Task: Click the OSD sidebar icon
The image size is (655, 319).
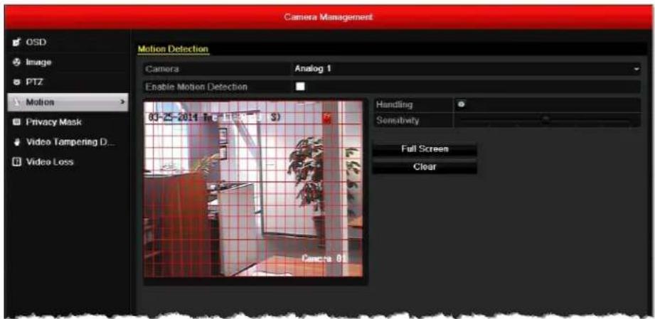Action: (16, 42)
